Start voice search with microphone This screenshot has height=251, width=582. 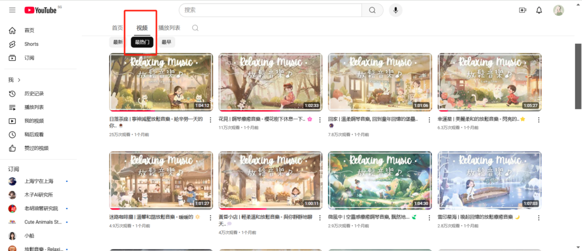396,10
